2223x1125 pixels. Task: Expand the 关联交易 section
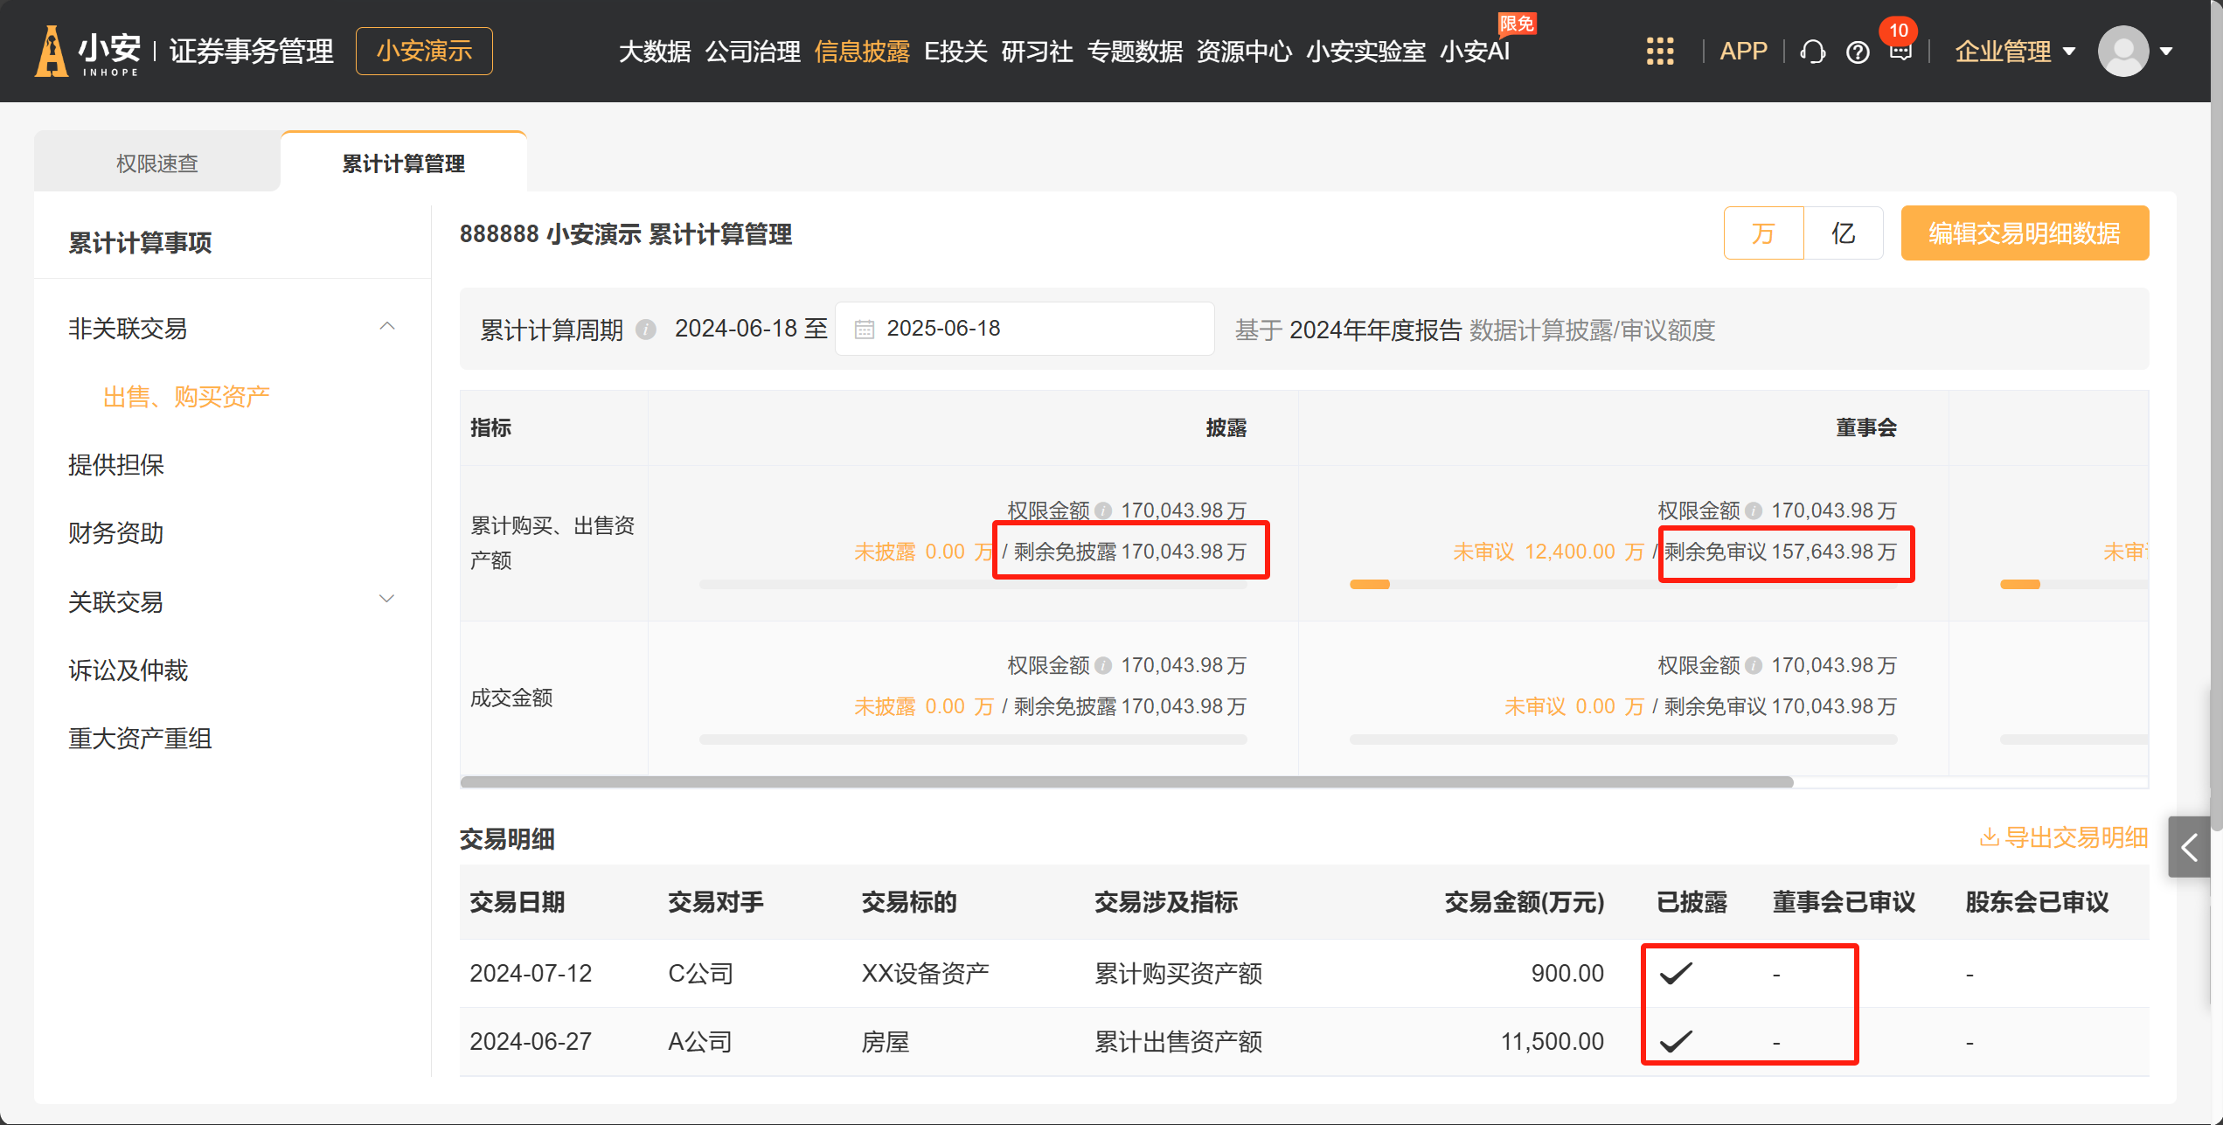tap(387, 600)
